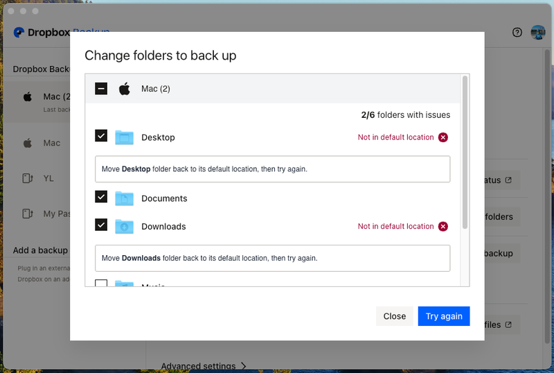Click "Not in default location" next to Desktop

tap(395, 137)
